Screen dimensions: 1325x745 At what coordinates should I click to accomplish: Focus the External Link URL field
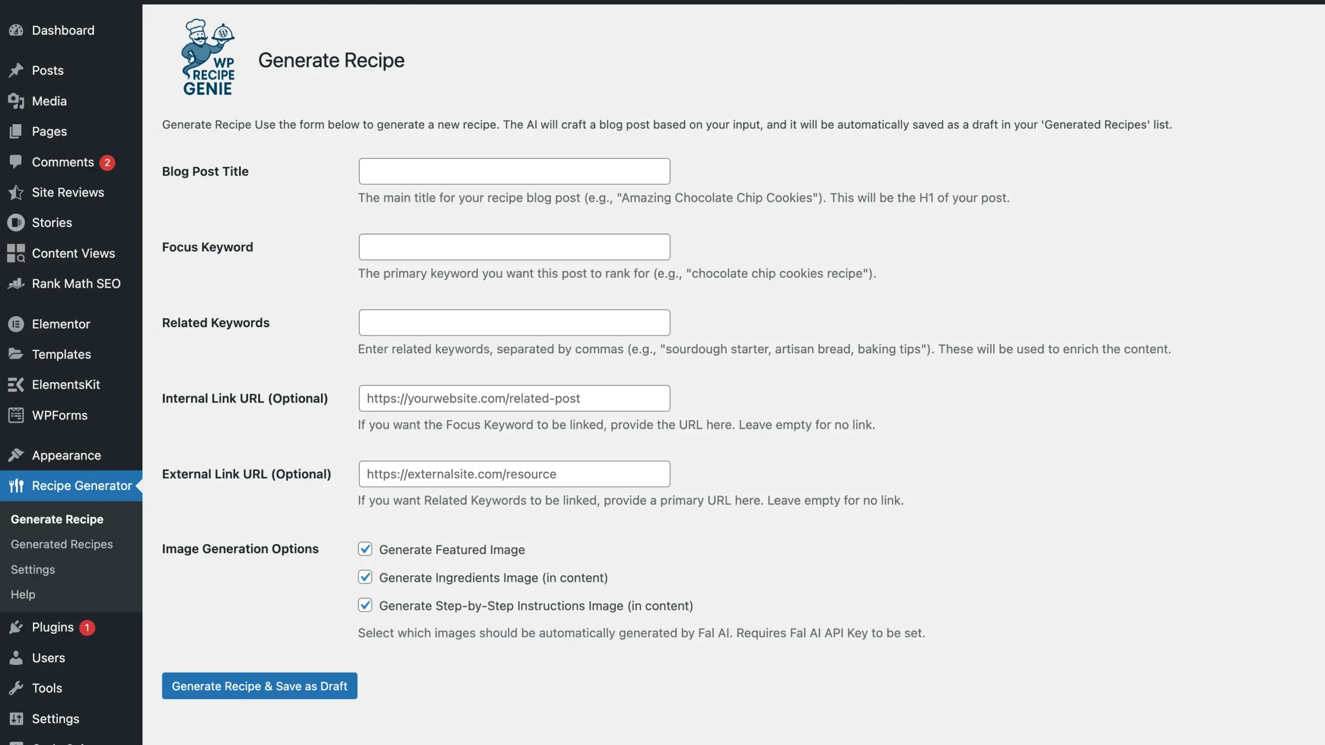[514, 474]
